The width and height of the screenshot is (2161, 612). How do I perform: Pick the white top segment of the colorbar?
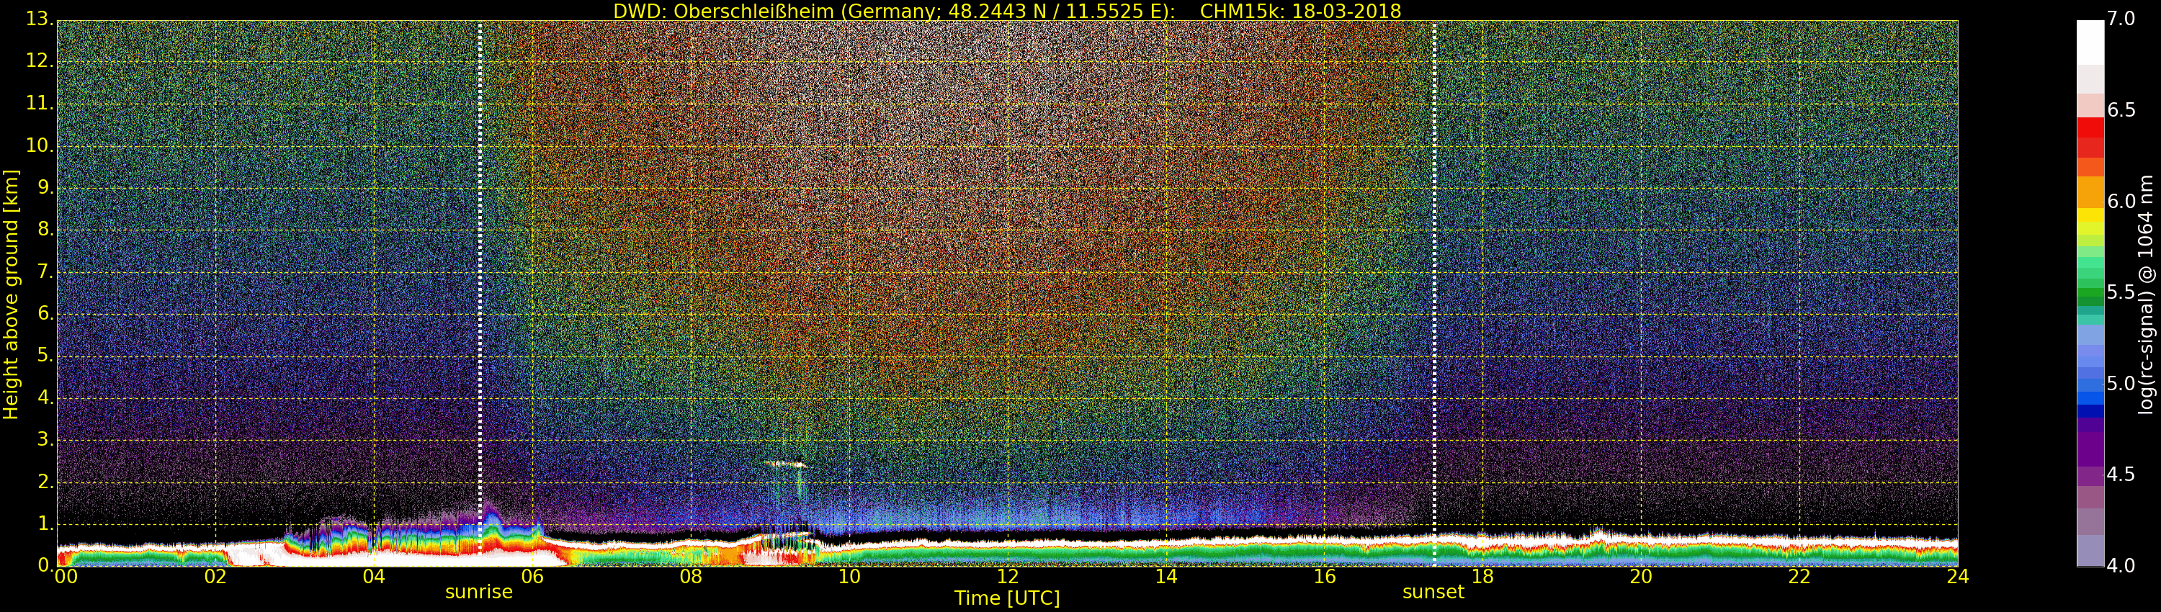coord(2090,42)
